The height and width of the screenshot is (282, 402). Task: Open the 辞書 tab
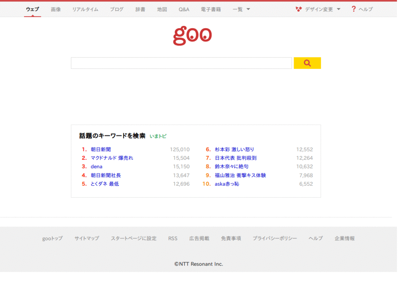click(x=140, y=9)
